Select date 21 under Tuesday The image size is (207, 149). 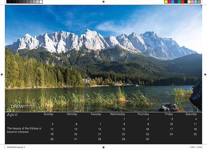pyautogui.click(x=100, y=134)
